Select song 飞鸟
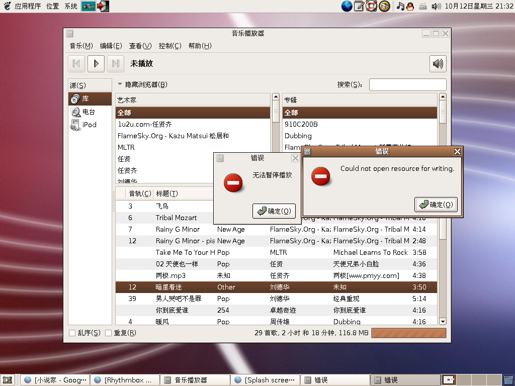 coord(164,206)
